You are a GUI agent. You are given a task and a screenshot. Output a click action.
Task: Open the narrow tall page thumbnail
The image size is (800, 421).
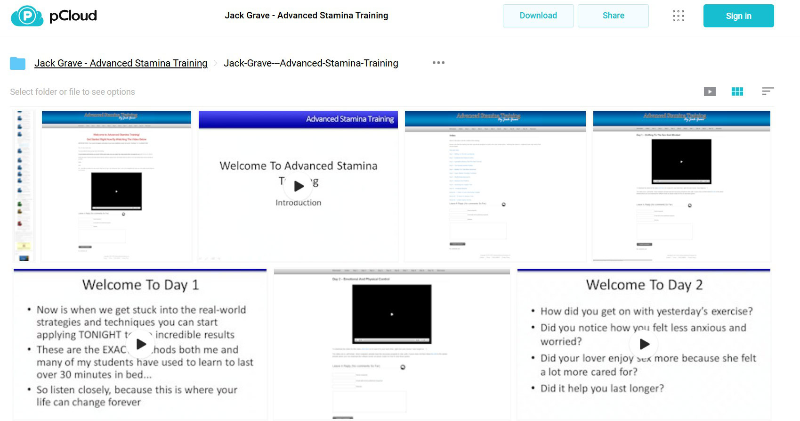coord(24,186)
